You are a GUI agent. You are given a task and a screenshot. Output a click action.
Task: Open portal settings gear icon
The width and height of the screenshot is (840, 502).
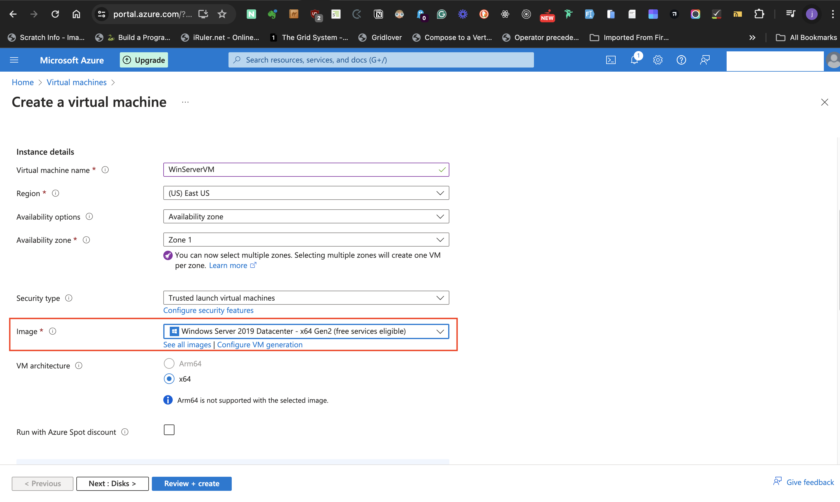658,60
